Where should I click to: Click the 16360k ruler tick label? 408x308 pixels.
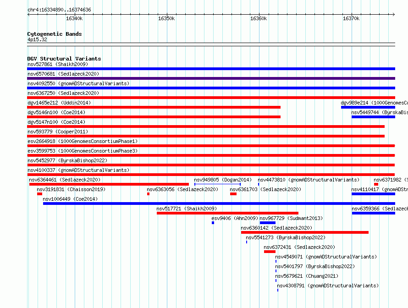click(259, 18)
